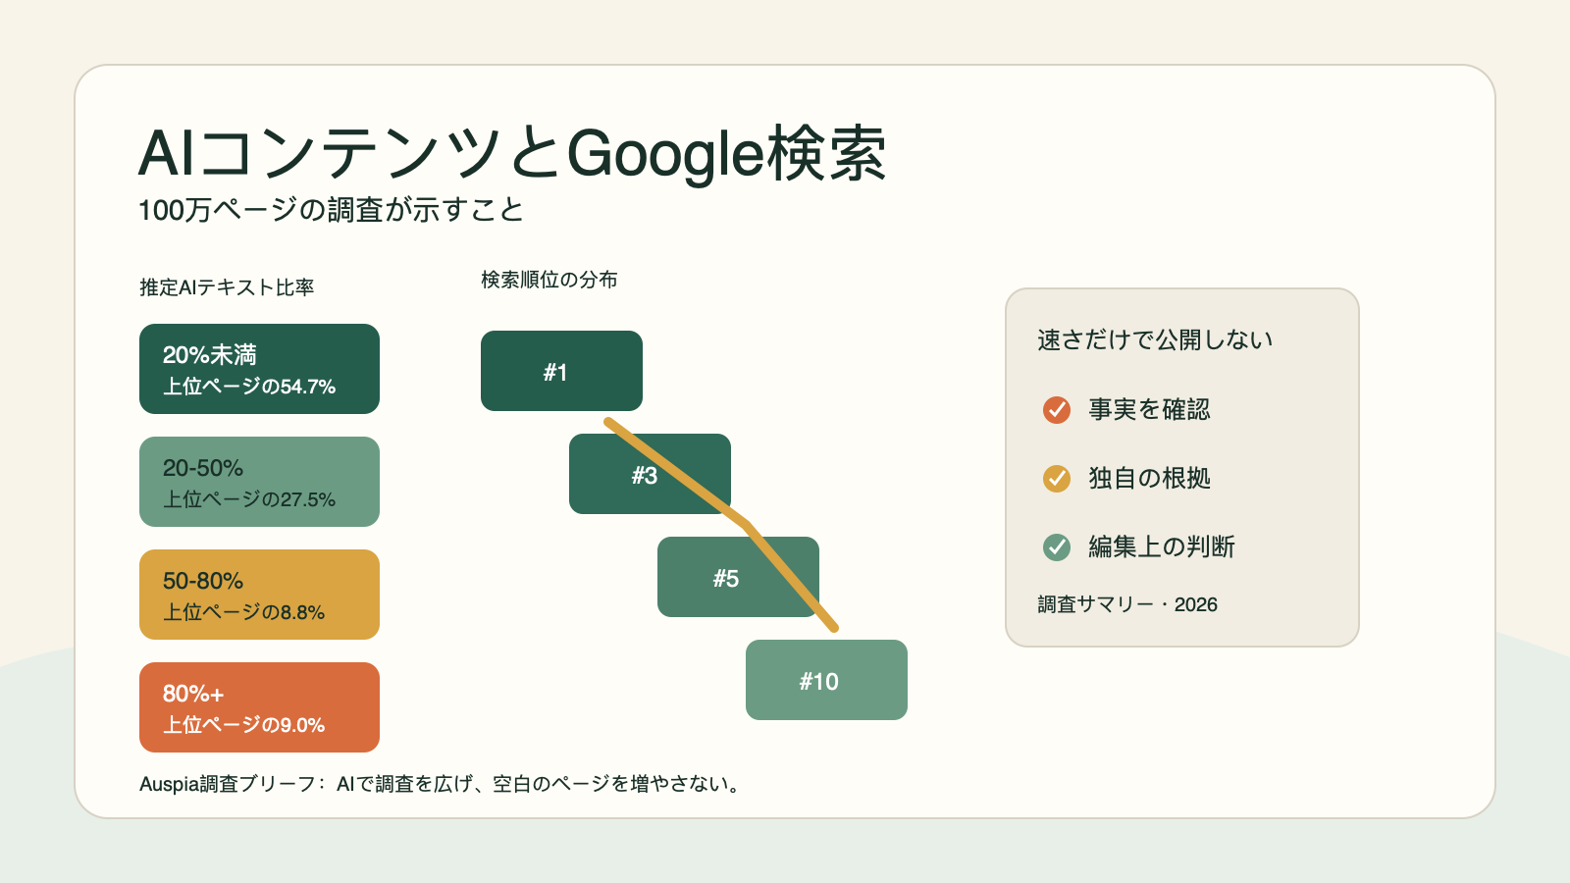Viewport: 1570px width, 883px height.
Task: Click the 事実を確認 text
Action: (x=1149, y=409)
